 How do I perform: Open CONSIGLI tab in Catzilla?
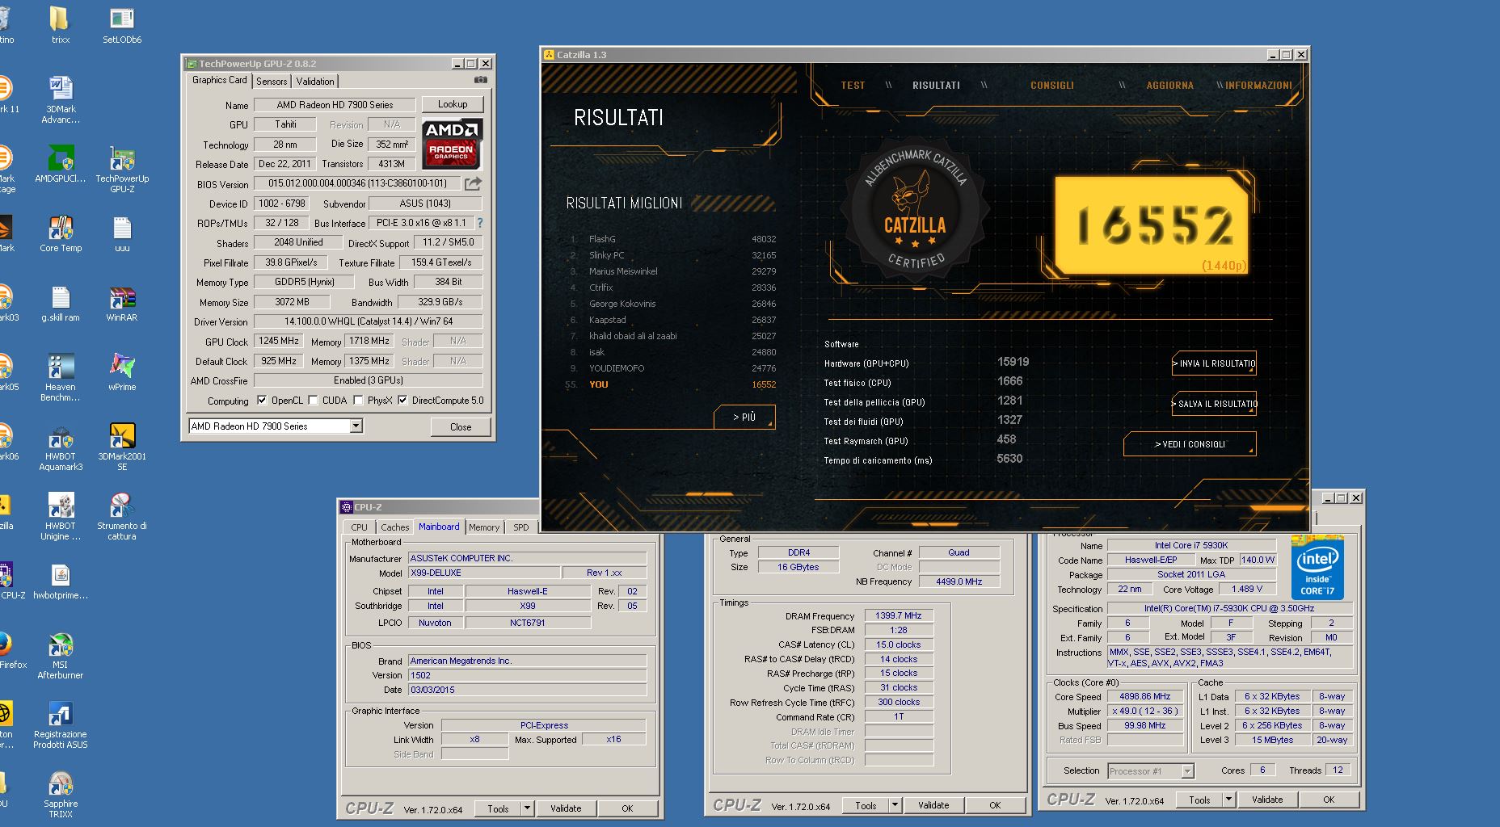click(1051, 85)
